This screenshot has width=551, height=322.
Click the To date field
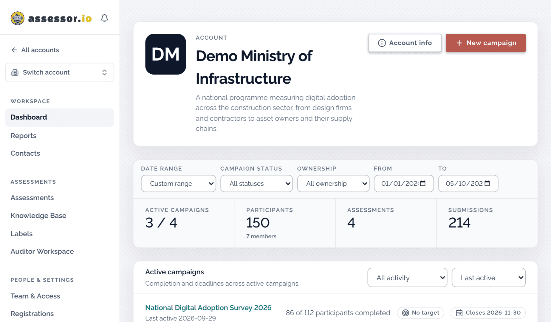pos(468,183)
